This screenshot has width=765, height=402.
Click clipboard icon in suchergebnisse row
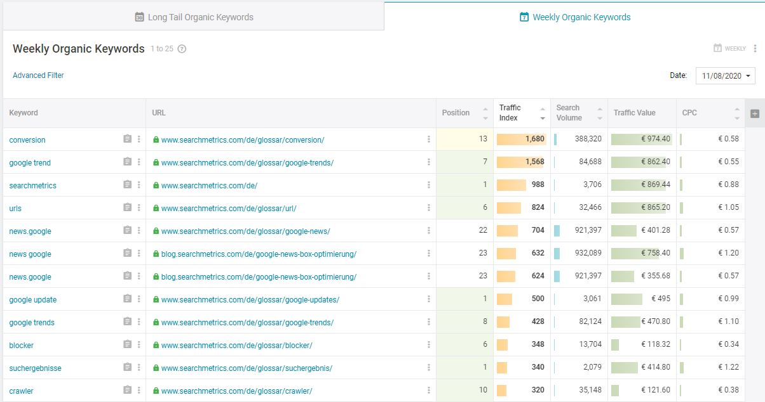[x=127, y=368]
